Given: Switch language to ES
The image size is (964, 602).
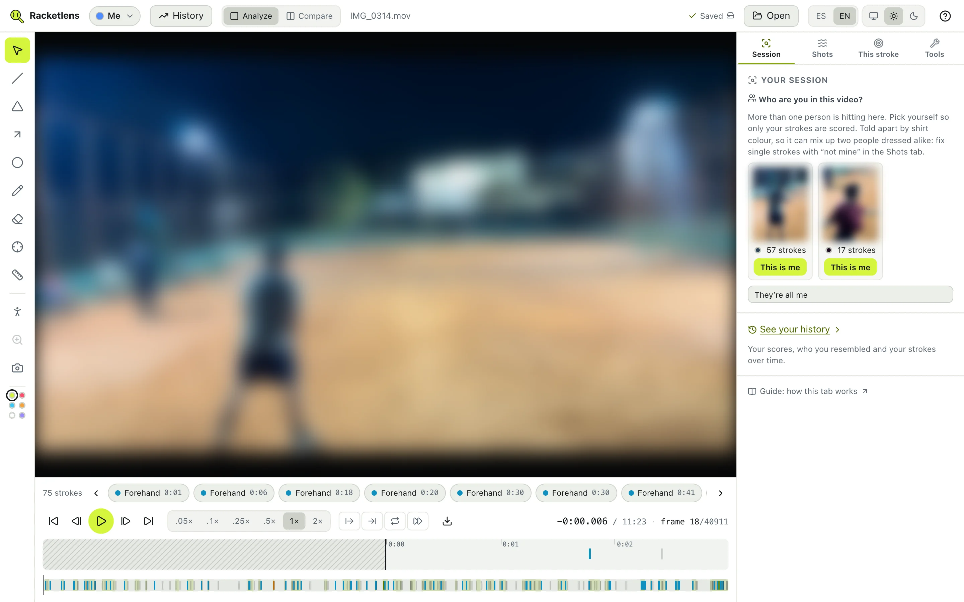Looking at the screenshot, I should point(821,16).
